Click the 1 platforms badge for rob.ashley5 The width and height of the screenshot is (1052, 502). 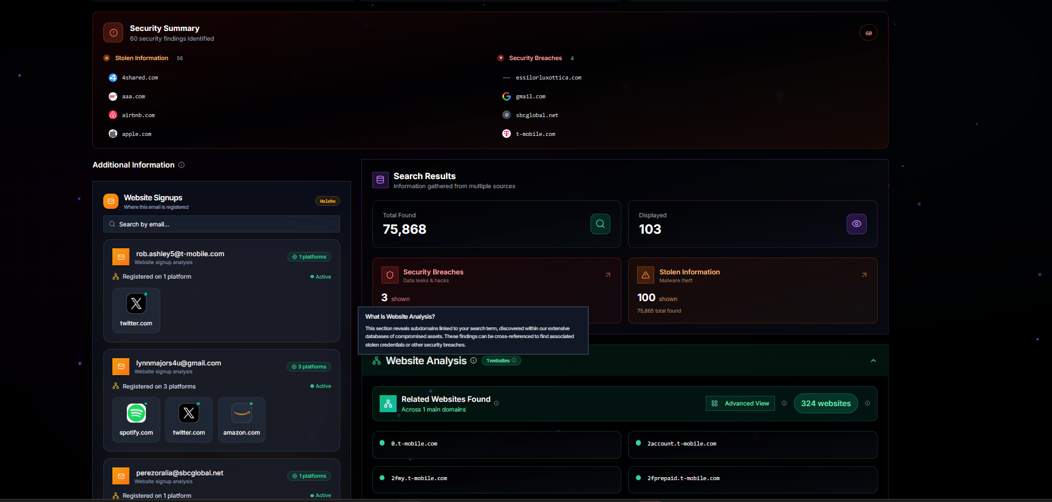point(309,257)
